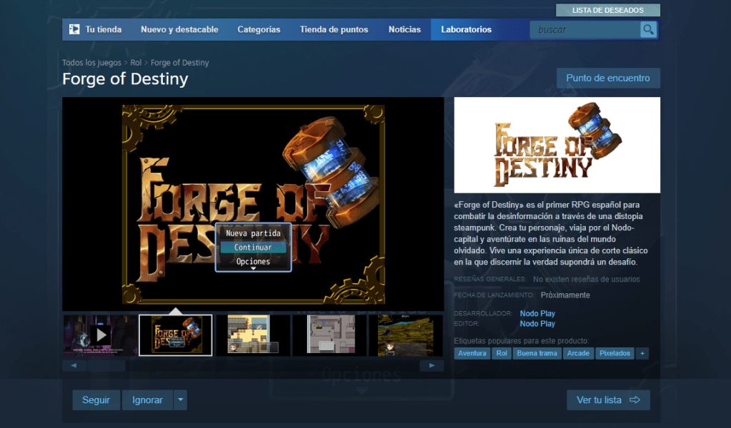Click the plus icon to add tags
Screen dimensions: 731x428
[x=642, y=353]
